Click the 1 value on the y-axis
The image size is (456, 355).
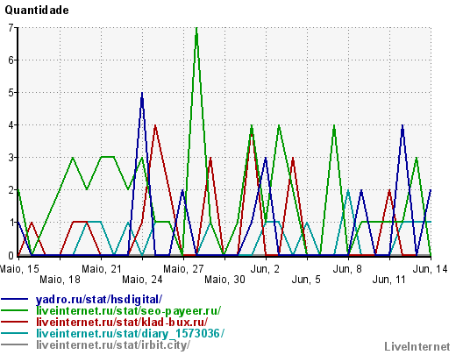[x=11, y=223]
